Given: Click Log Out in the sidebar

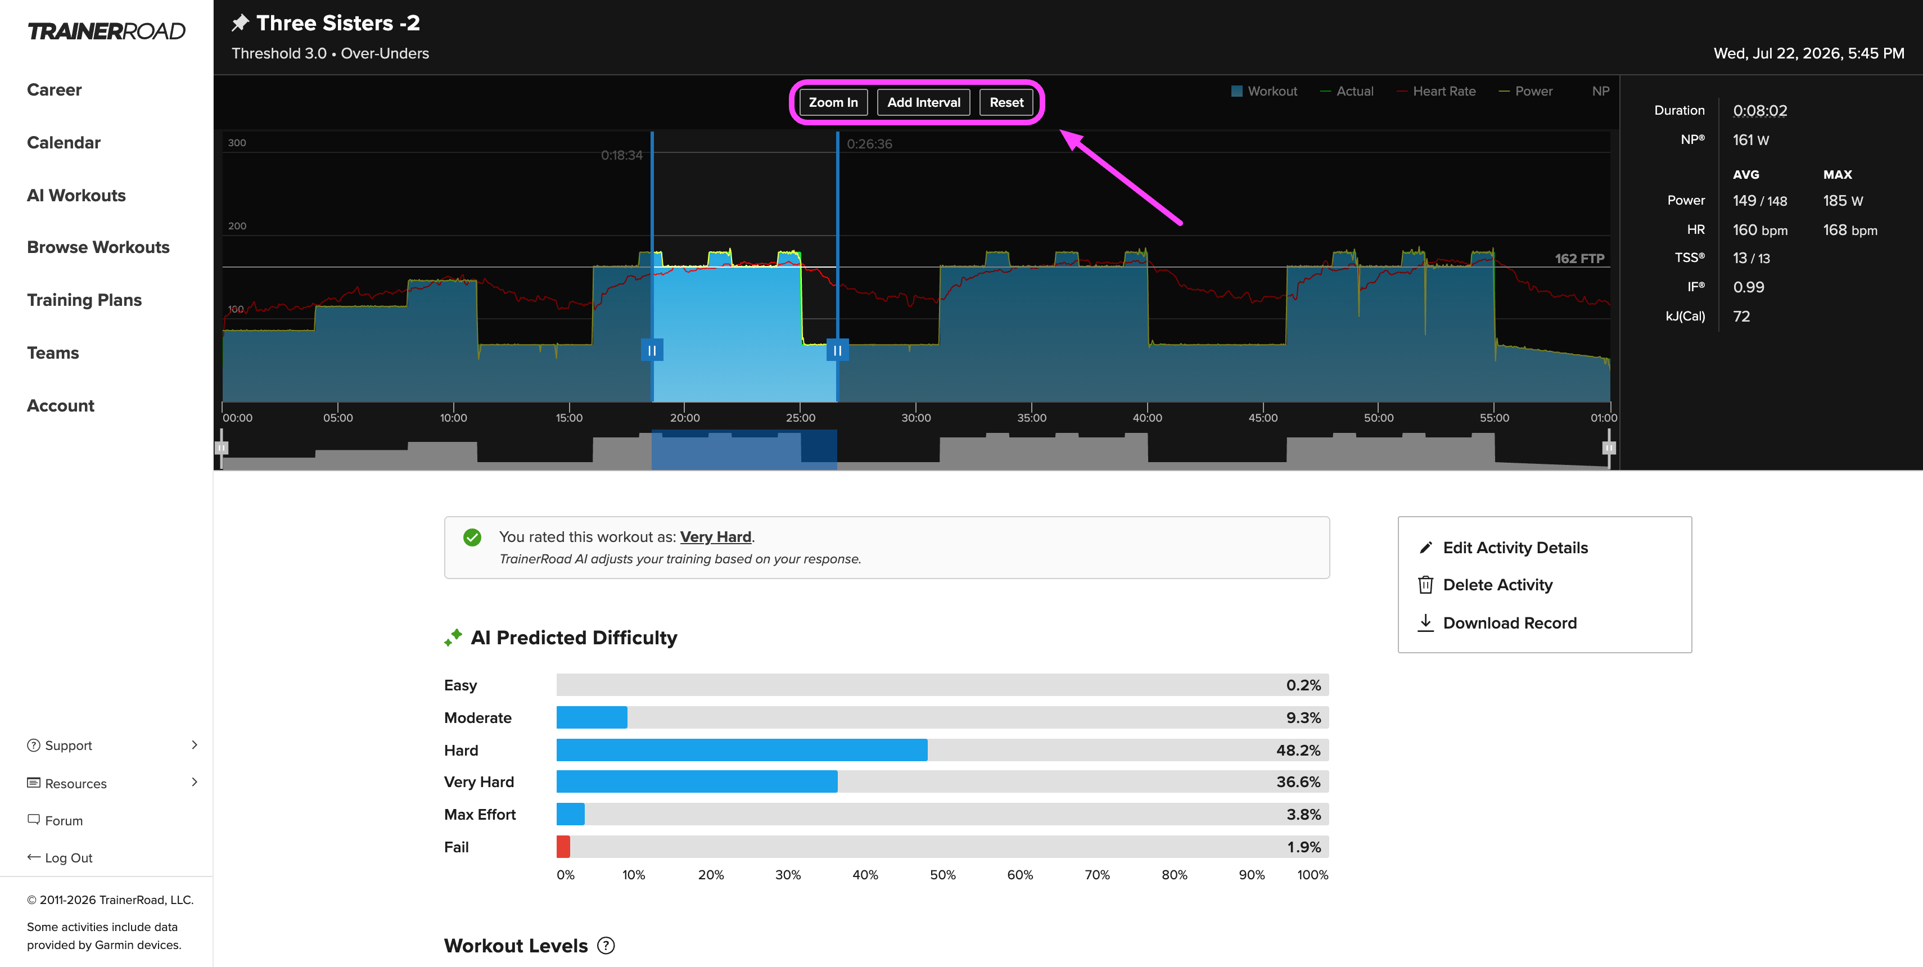Looking at the screenshot, I should [x=69, y=858].
